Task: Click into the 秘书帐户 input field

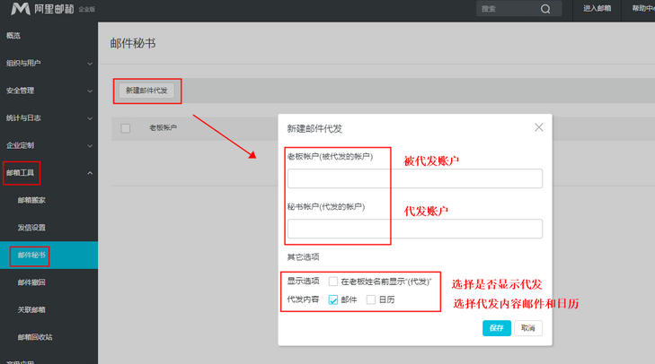Action: tap(415, 229)
